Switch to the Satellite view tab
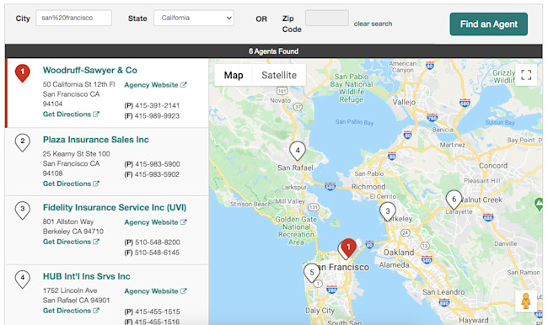The height and width of the screenshot is (325, 548). click(279, 75)
